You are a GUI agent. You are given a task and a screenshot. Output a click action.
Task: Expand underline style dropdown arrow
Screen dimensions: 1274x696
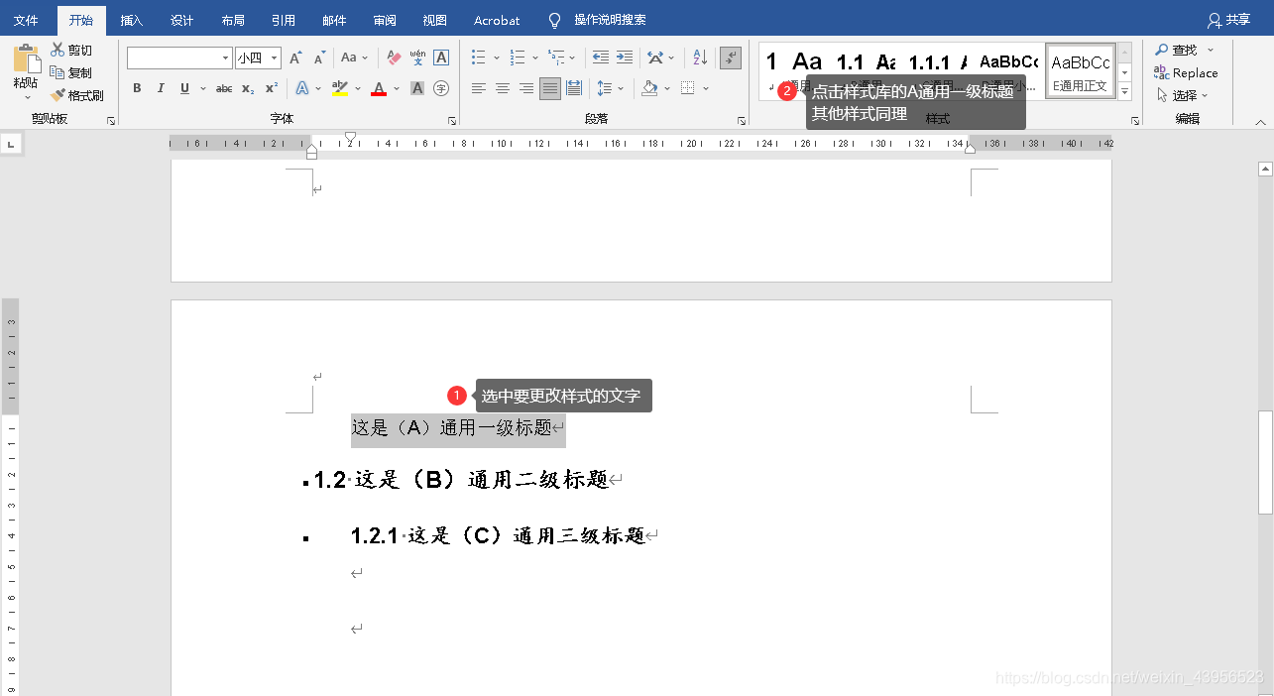pyautogui.click(x=202, y=88)
